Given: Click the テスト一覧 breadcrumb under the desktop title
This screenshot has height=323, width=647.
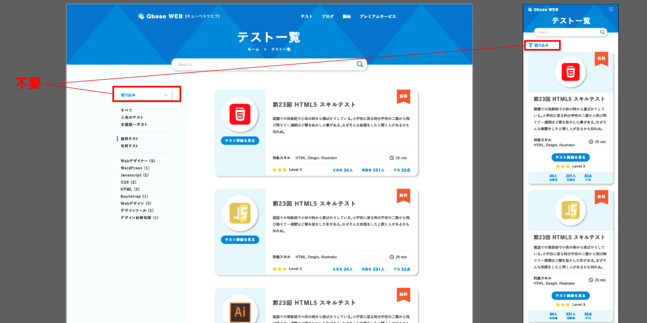Looking at the screenshot, I should pos(280,49).
